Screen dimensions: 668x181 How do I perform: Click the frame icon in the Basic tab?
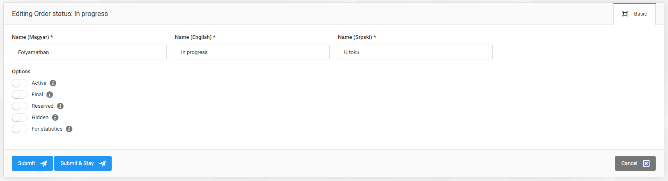[625, 14]
